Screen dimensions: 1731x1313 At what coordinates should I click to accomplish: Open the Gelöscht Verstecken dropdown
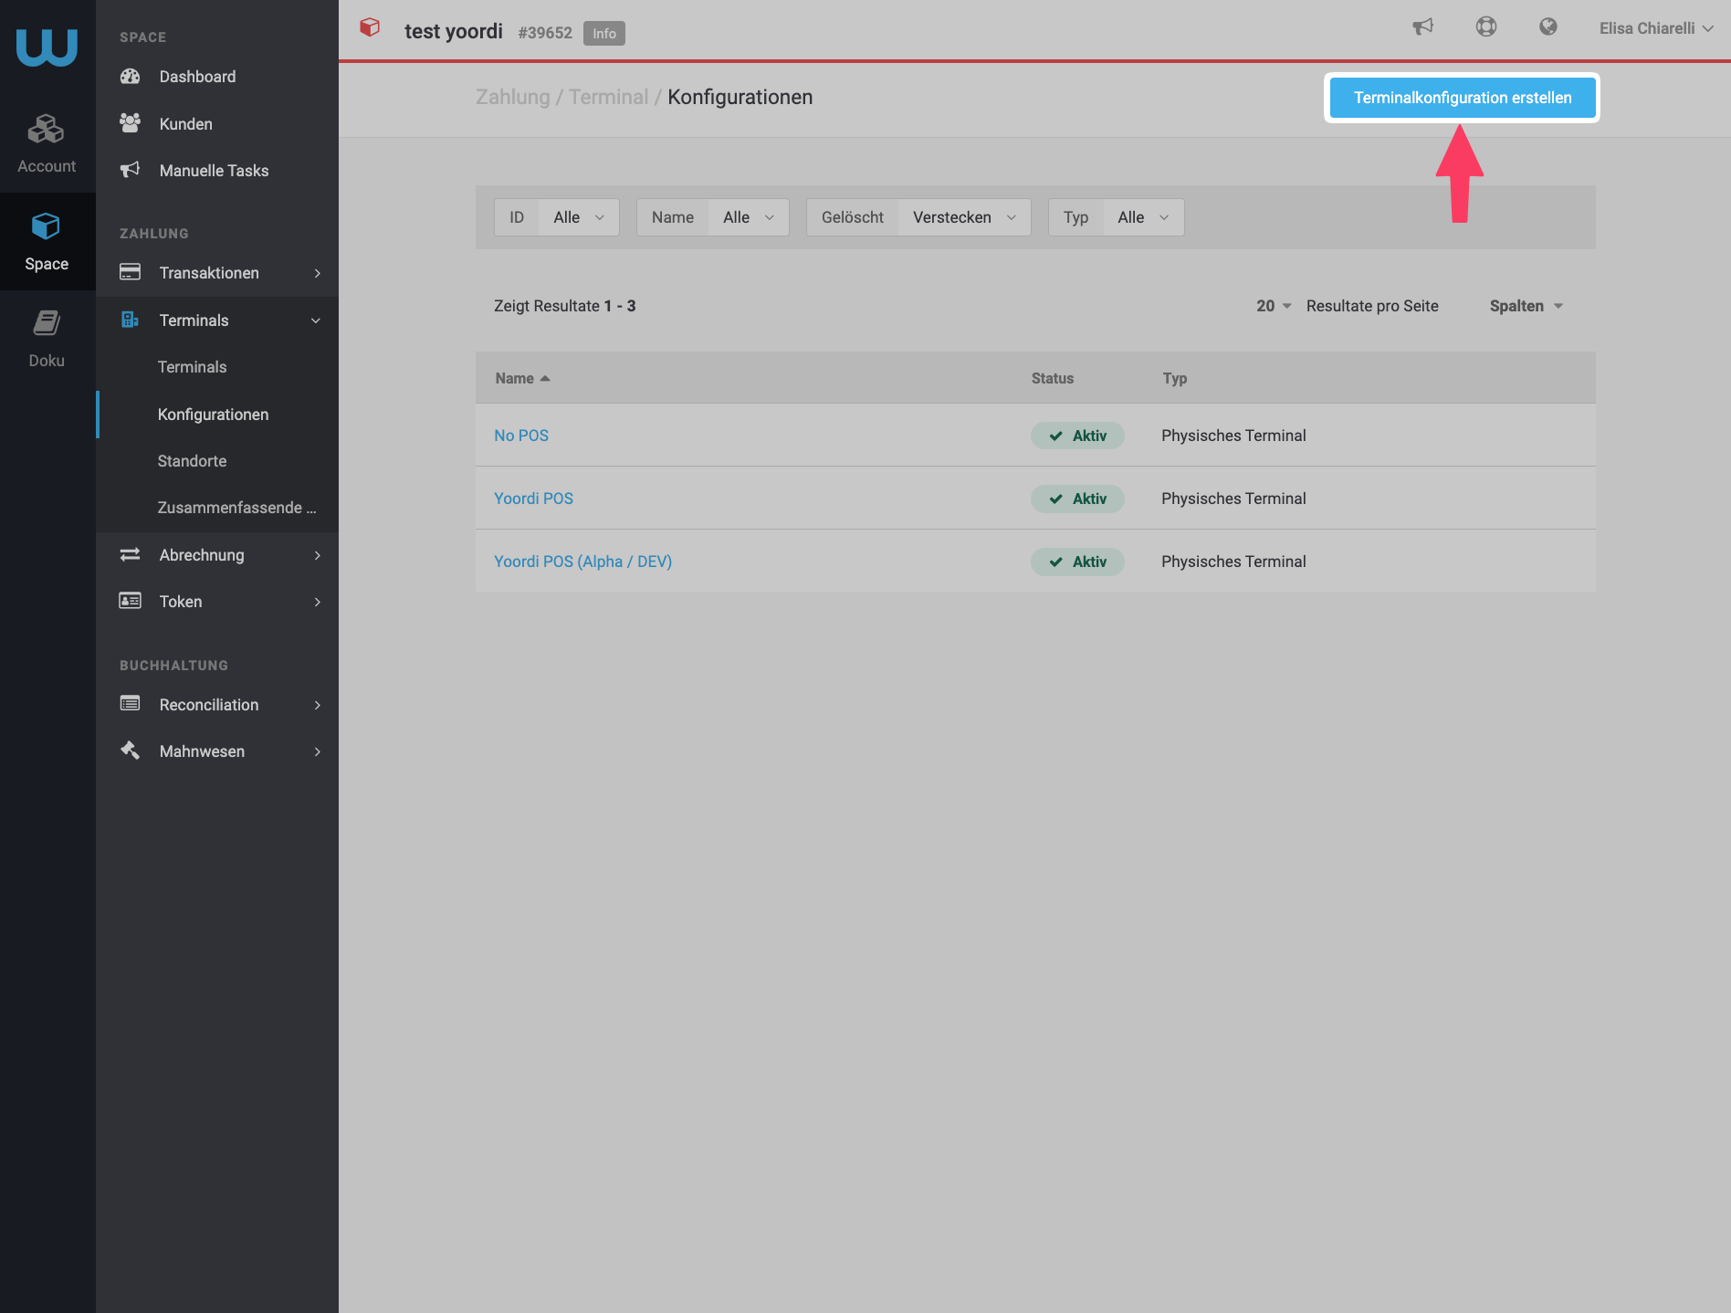coord(964,217)
